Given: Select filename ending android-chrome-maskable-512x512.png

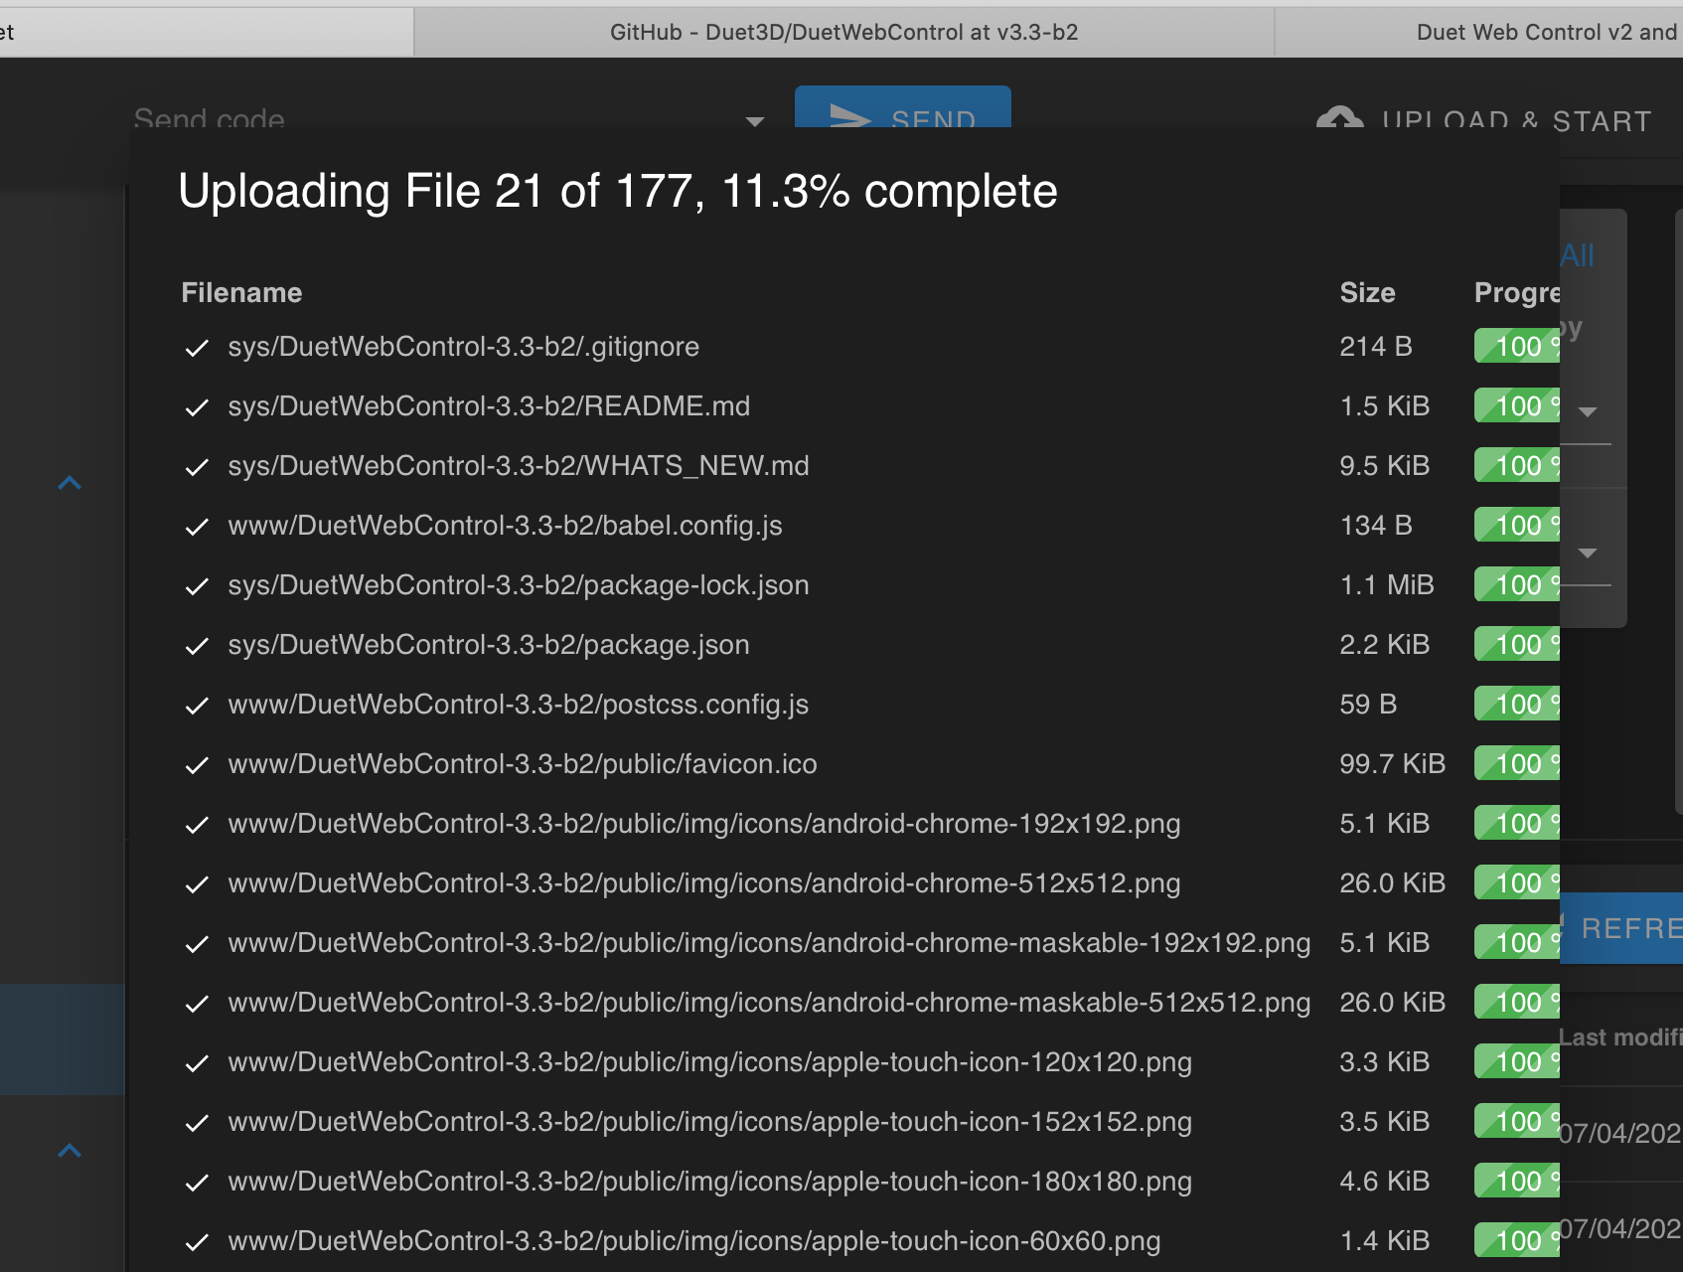Looking at the screenshot, I should coord(769,1002).
